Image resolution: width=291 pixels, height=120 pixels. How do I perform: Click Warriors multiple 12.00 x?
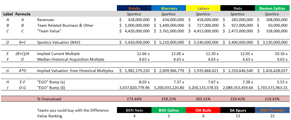pos(178,54)
